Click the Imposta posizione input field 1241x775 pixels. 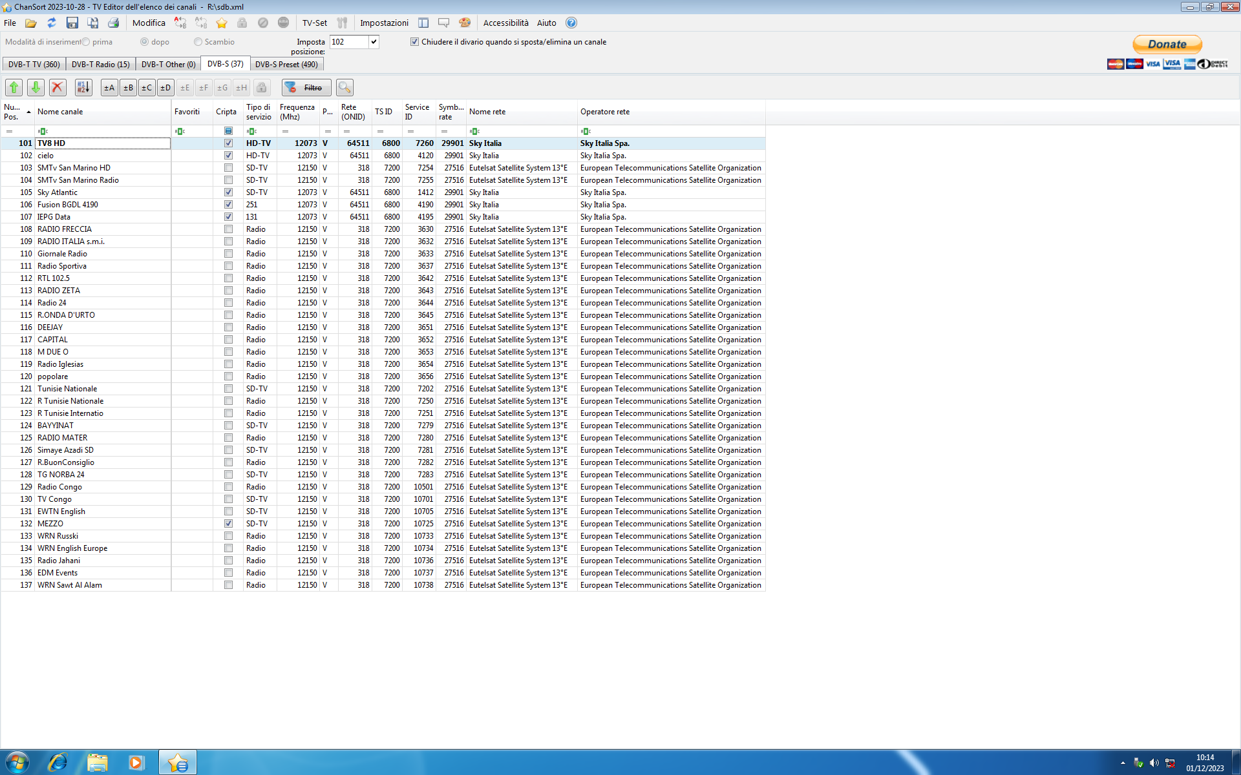349,42
